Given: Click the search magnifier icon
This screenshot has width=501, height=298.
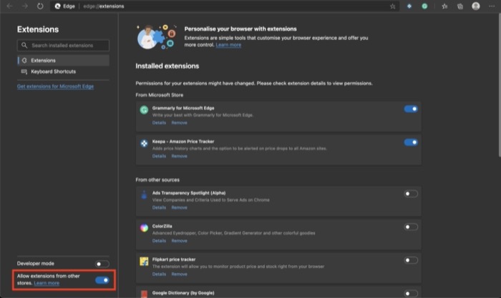Looking at the screenshot, I should coord(24,45).
